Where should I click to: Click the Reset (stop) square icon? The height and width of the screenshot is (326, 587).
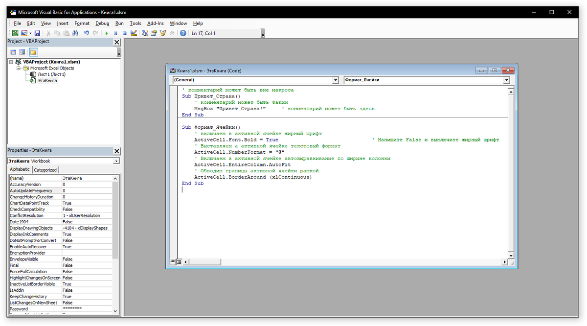[124, 33]
